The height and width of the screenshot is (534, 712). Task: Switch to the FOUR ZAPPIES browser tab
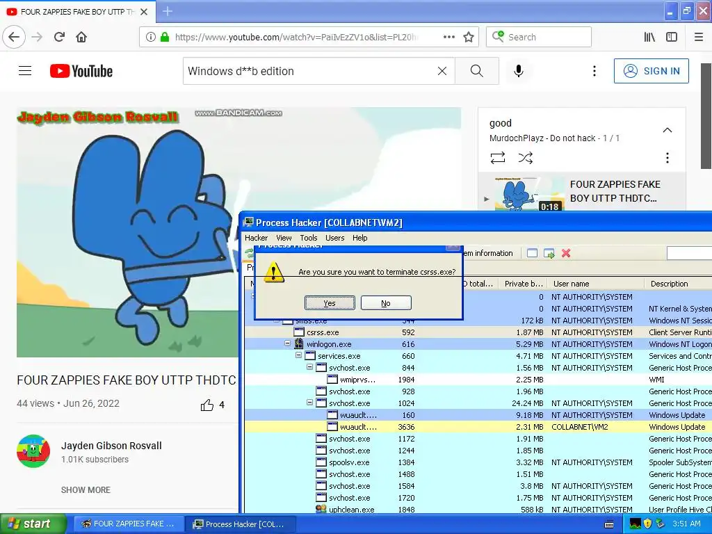coord(77,11)
